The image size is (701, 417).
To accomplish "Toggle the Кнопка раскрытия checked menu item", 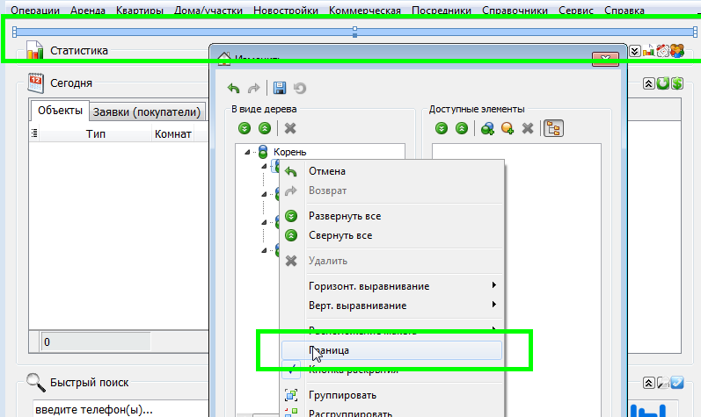I will (353, 370).
